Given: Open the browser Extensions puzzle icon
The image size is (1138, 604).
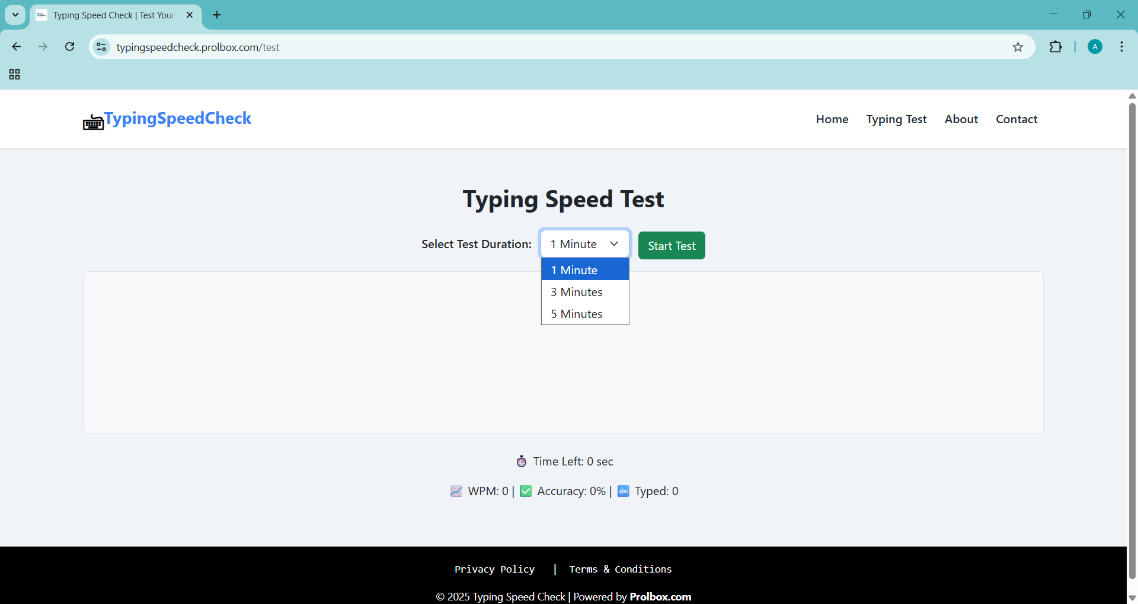Looking at the screenshot, I should tap(1056, 47).
